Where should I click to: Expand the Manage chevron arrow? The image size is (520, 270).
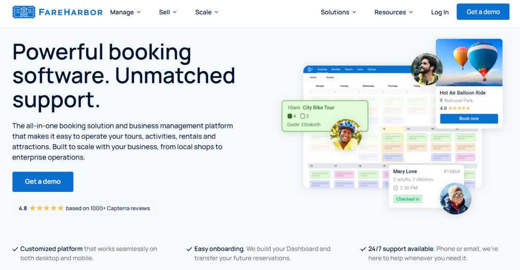[x=139, y=12]
